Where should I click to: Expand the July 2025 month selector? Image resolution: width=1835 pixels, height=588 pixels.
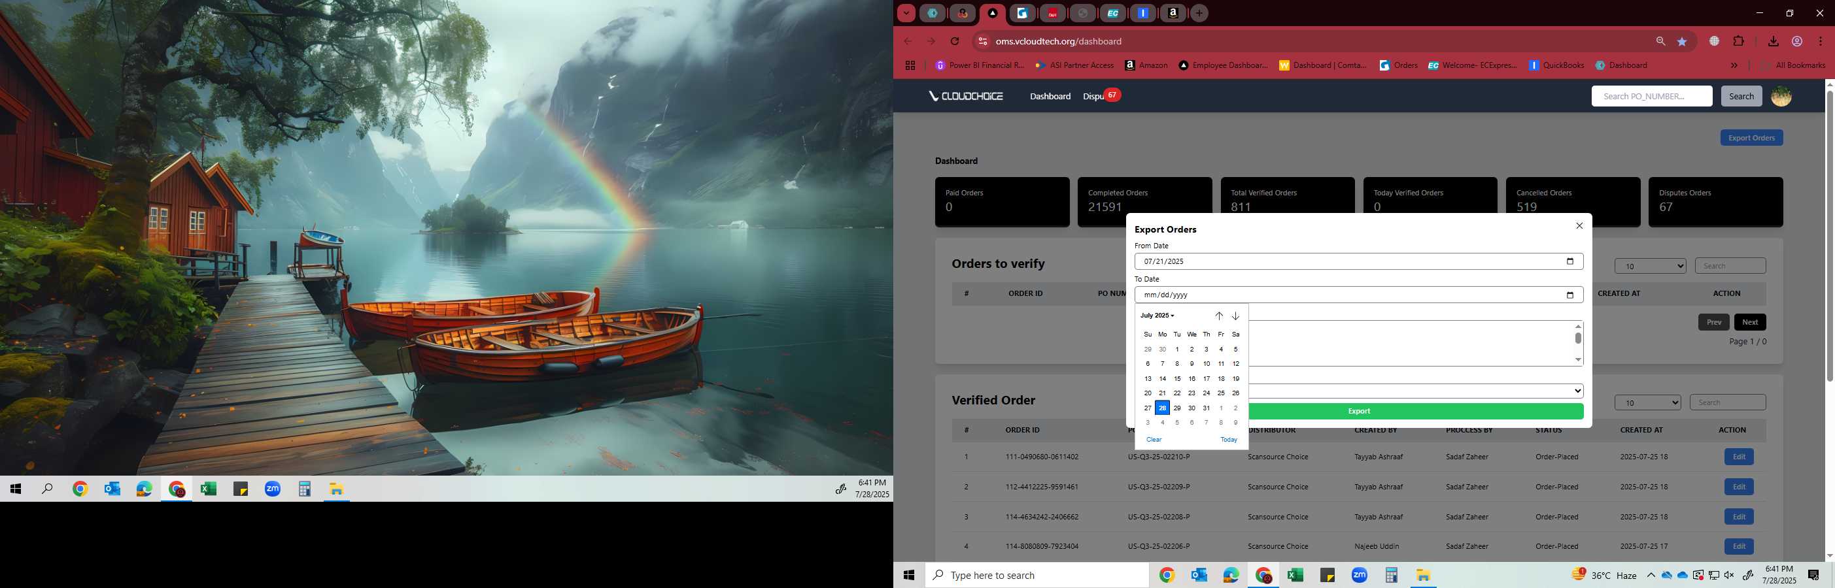pyautogui.click(x=1157, y=316)
